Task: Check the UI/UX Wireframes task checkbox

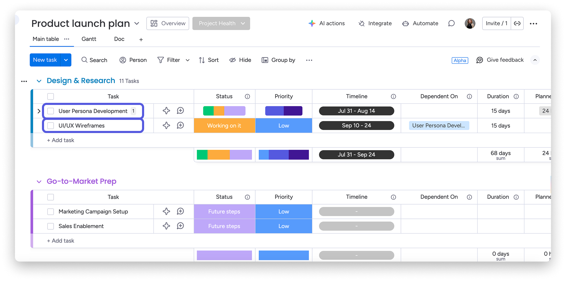Action: (51, 126)
